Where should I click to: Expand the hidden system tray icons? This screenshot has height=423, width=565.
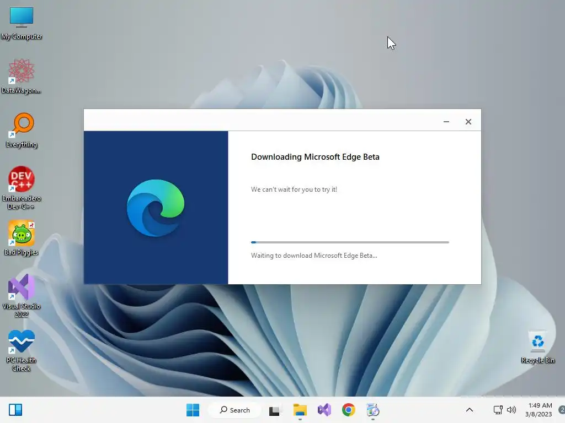click(x=470, y=410)
